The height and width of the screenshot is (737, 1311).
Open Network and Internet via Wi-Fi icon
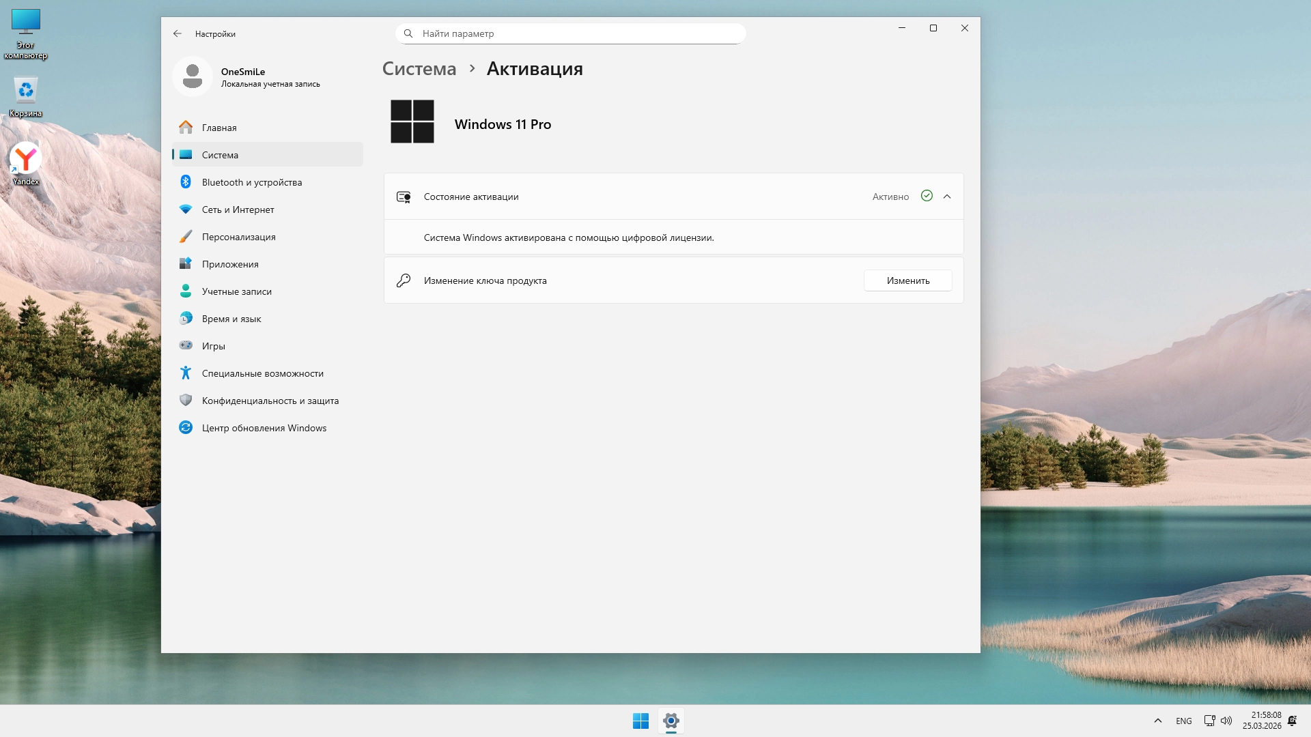(185, 209)
